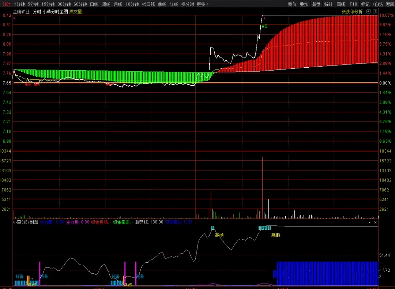Expand the 更多 period options
This screenshot has width=395, height=289.
pos(203,4)
